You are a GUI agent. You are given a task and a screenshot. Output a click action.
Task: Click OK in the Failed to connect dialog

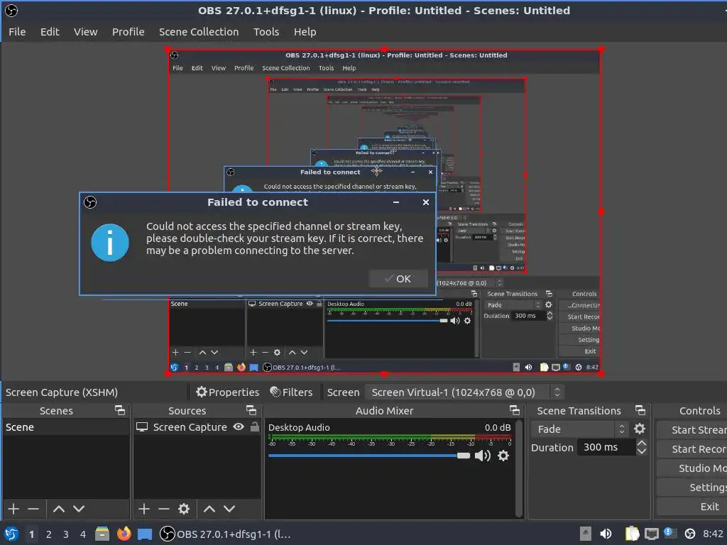398,278
